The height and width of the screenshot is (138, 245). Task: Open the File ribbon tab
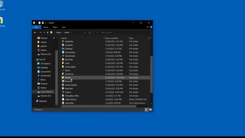pos(36,27)
